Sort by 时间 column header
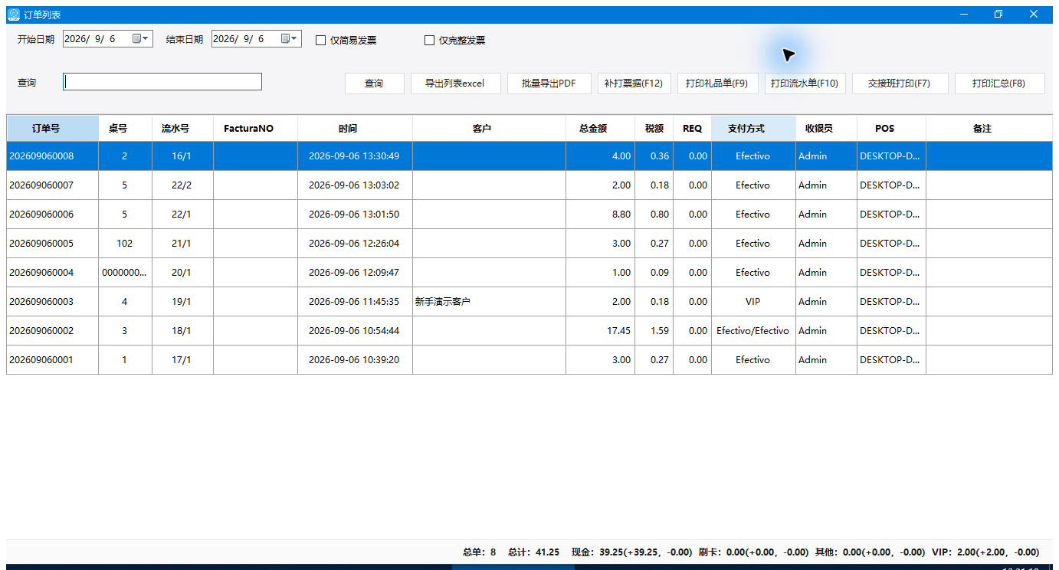The image size is (1059, 570). click(356, 128)
